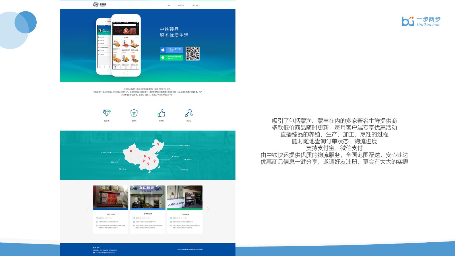Click the connected nodes 渠道正 icon

pos(189,113)
